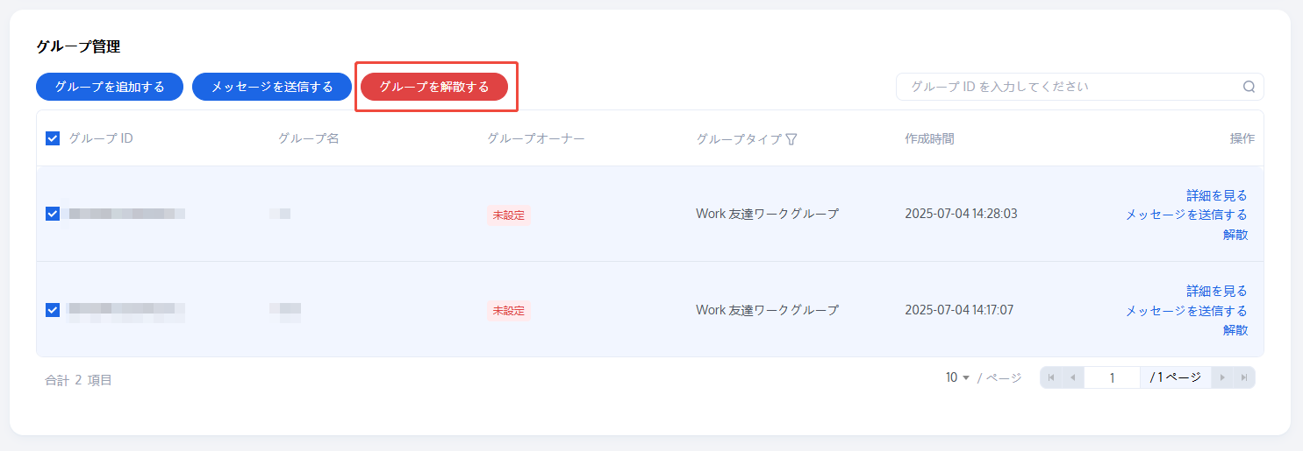
Task: Go to previous page arrow icon
Action: 1072,377
